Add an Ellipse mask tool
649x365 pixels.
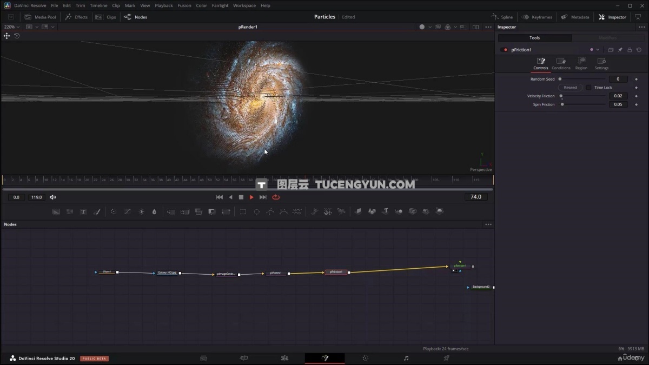click(x=257, y=211)
